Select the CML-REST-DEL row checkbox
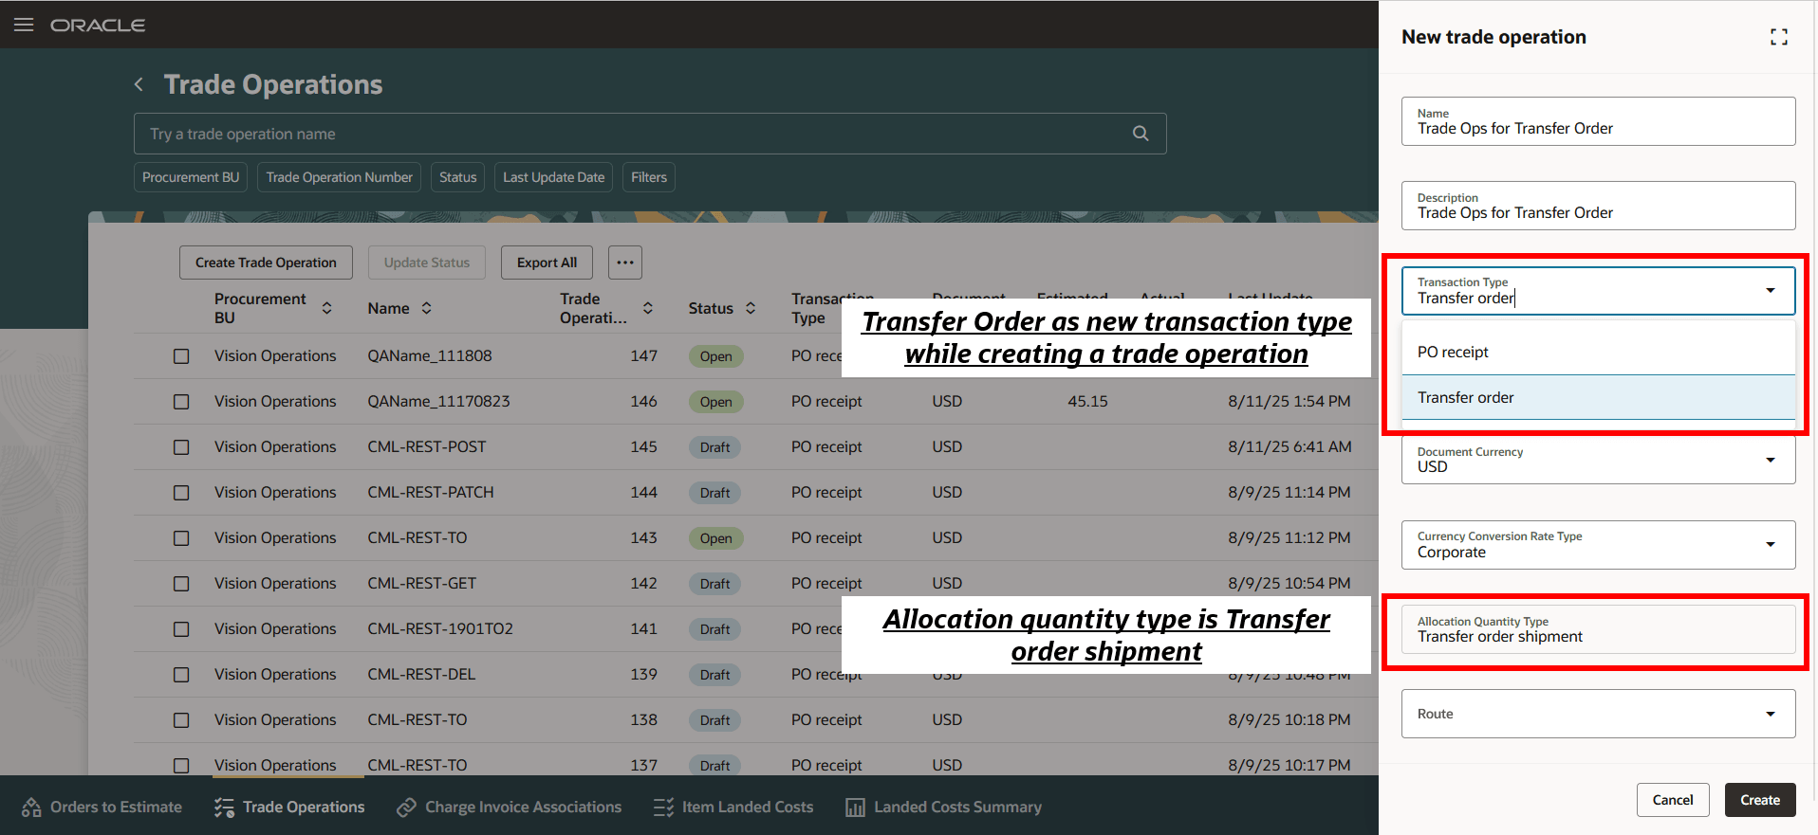This screenshot has width=1818, height=835. [181, 675]
